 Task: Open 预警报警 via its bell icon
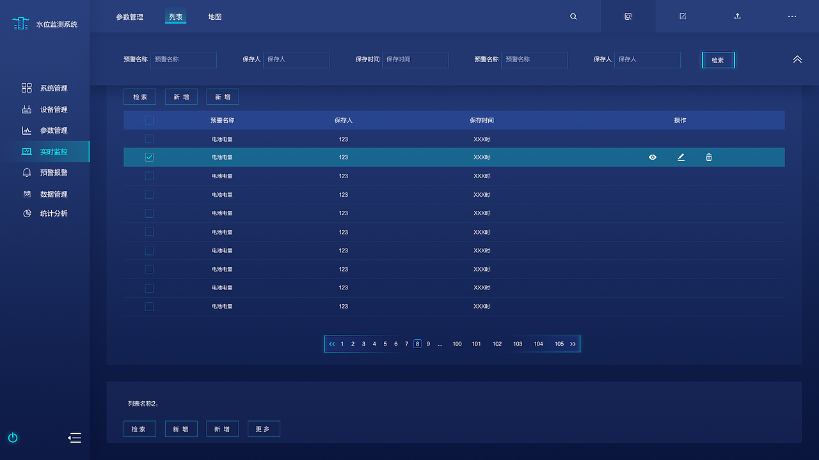coord(26,172)
